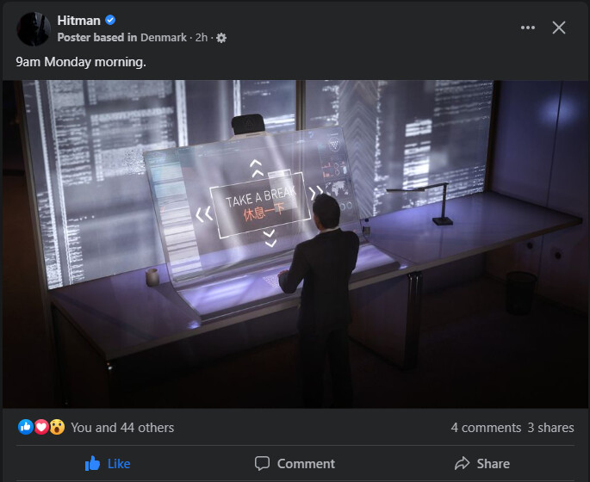The width and height of the screenshot is (590, 482).
Task: Click the thumbs-up reaction icon
Action: coord(26,427)
